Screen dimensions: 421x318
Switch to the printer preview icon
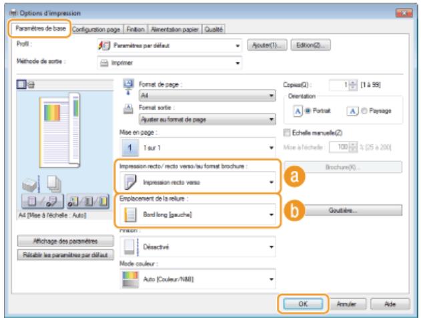pyautogui.click(x=31, y=86)
